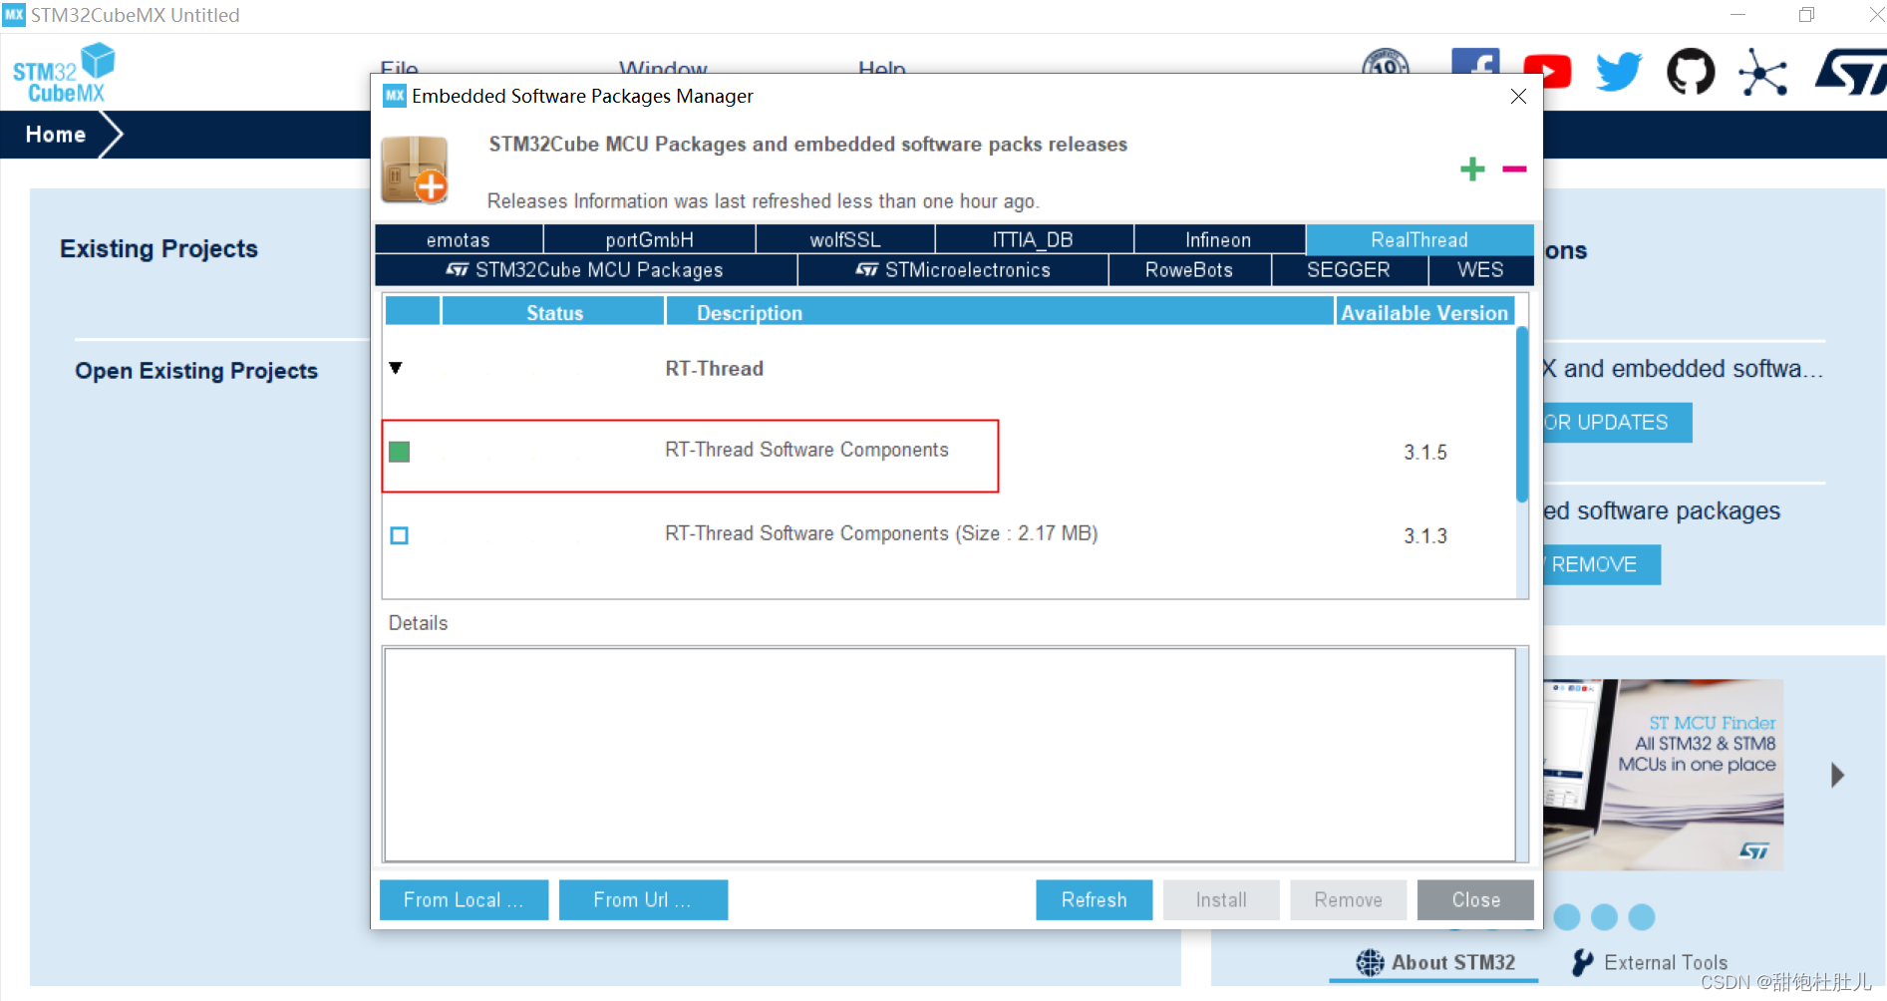Viewport: 1887px width, 1001px height.
Task: Open the GitHub icon in header
Action: 1691,72
